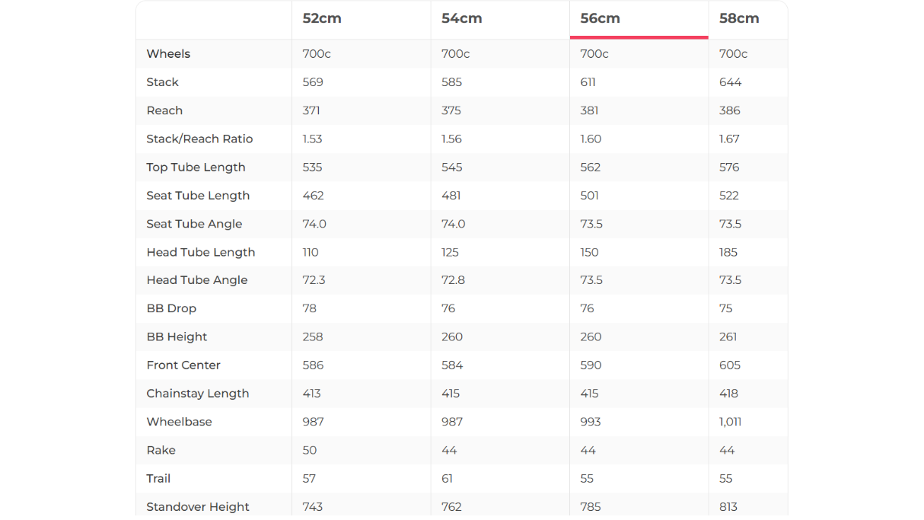This screenshot has width=924, height=520.
Task: Select the Seat Tube Angle row label
Action: tap(194, 224)
